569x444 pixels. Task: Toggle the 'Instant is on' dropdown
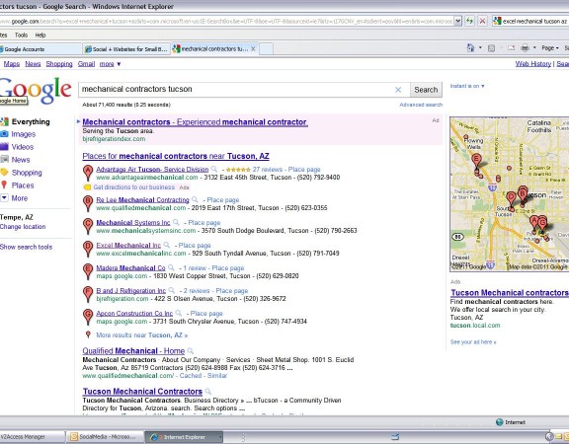click(467, 86)
